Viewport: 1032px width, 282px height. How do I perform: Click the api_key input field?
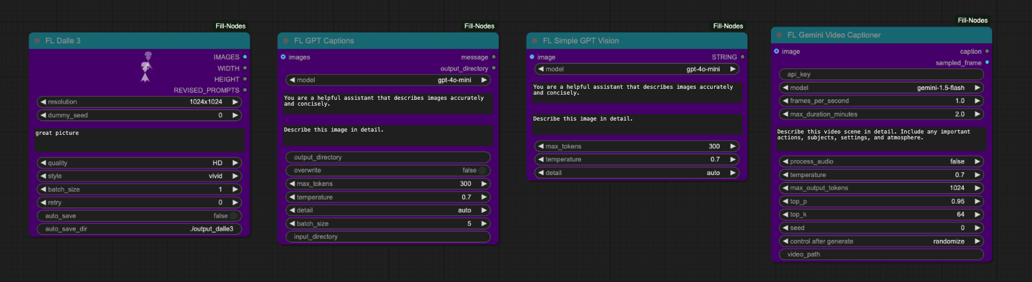pyautogui.click(x=881, y=75)
